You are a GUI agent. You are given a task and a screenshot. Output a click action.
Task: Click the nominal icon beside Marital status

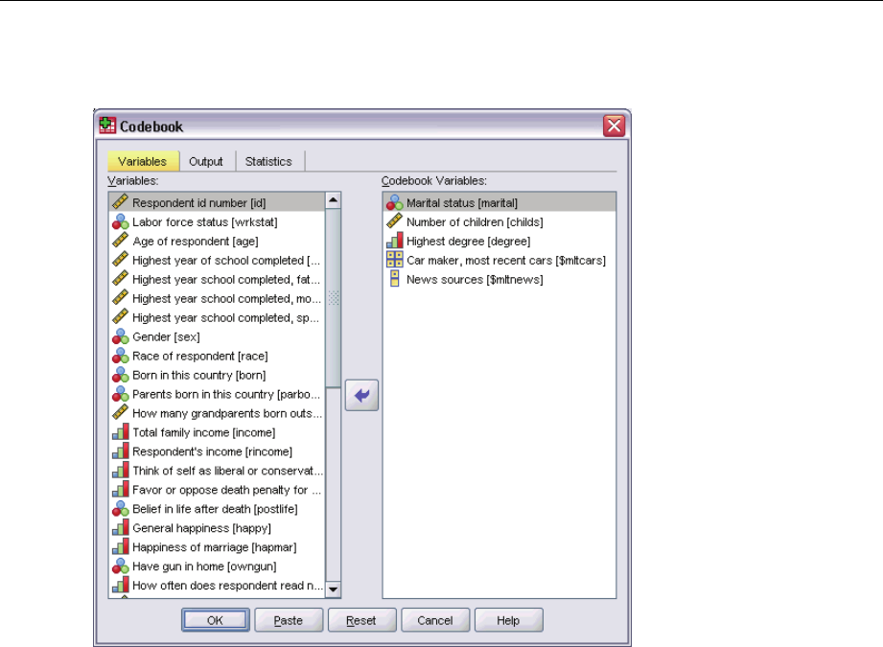(394, 202)
